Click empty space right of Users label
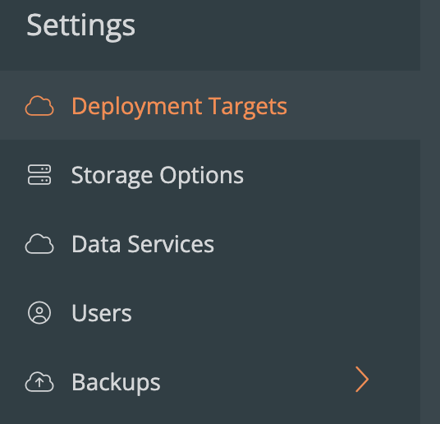Screen dimensions: 440x424 pyautogui.click(x=275, y=313)
